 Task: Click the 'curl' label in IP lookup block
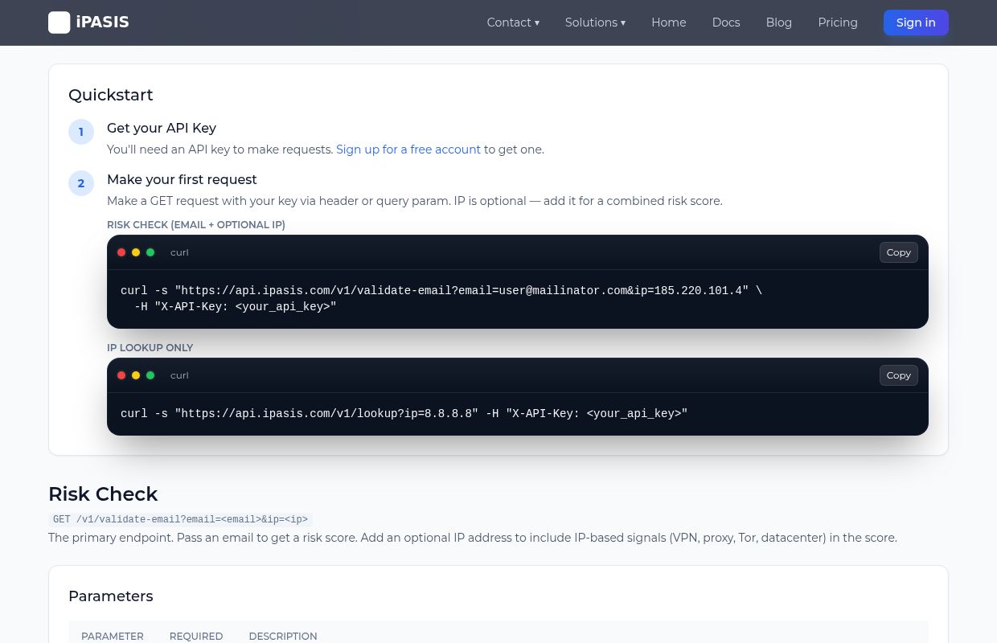179,375
